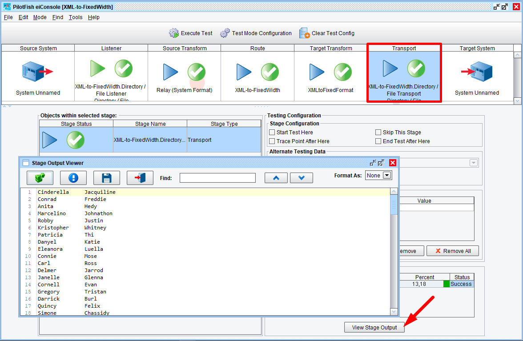Click the Find previous up arrow

[276, 178]
